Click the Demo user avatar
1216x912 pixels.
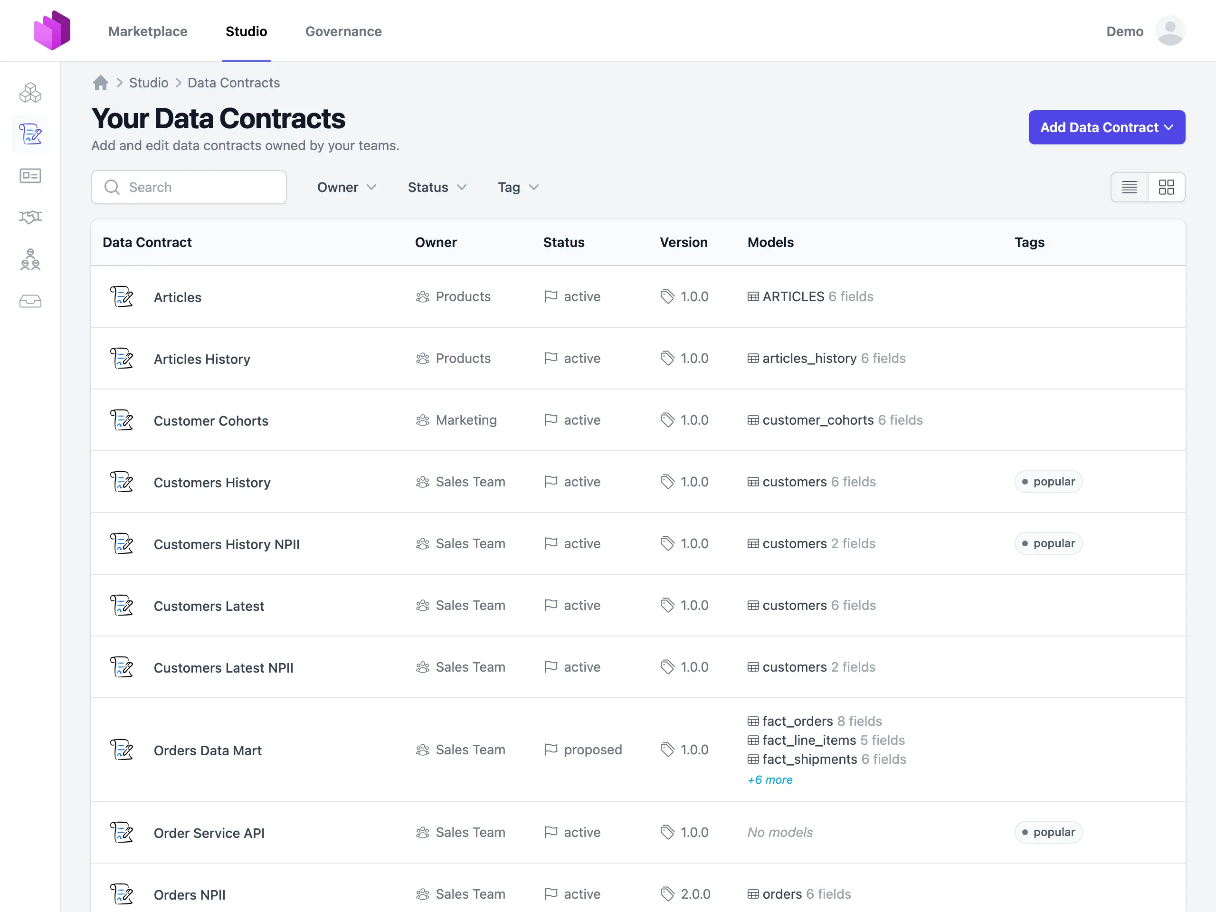(x=1170, y=31)
